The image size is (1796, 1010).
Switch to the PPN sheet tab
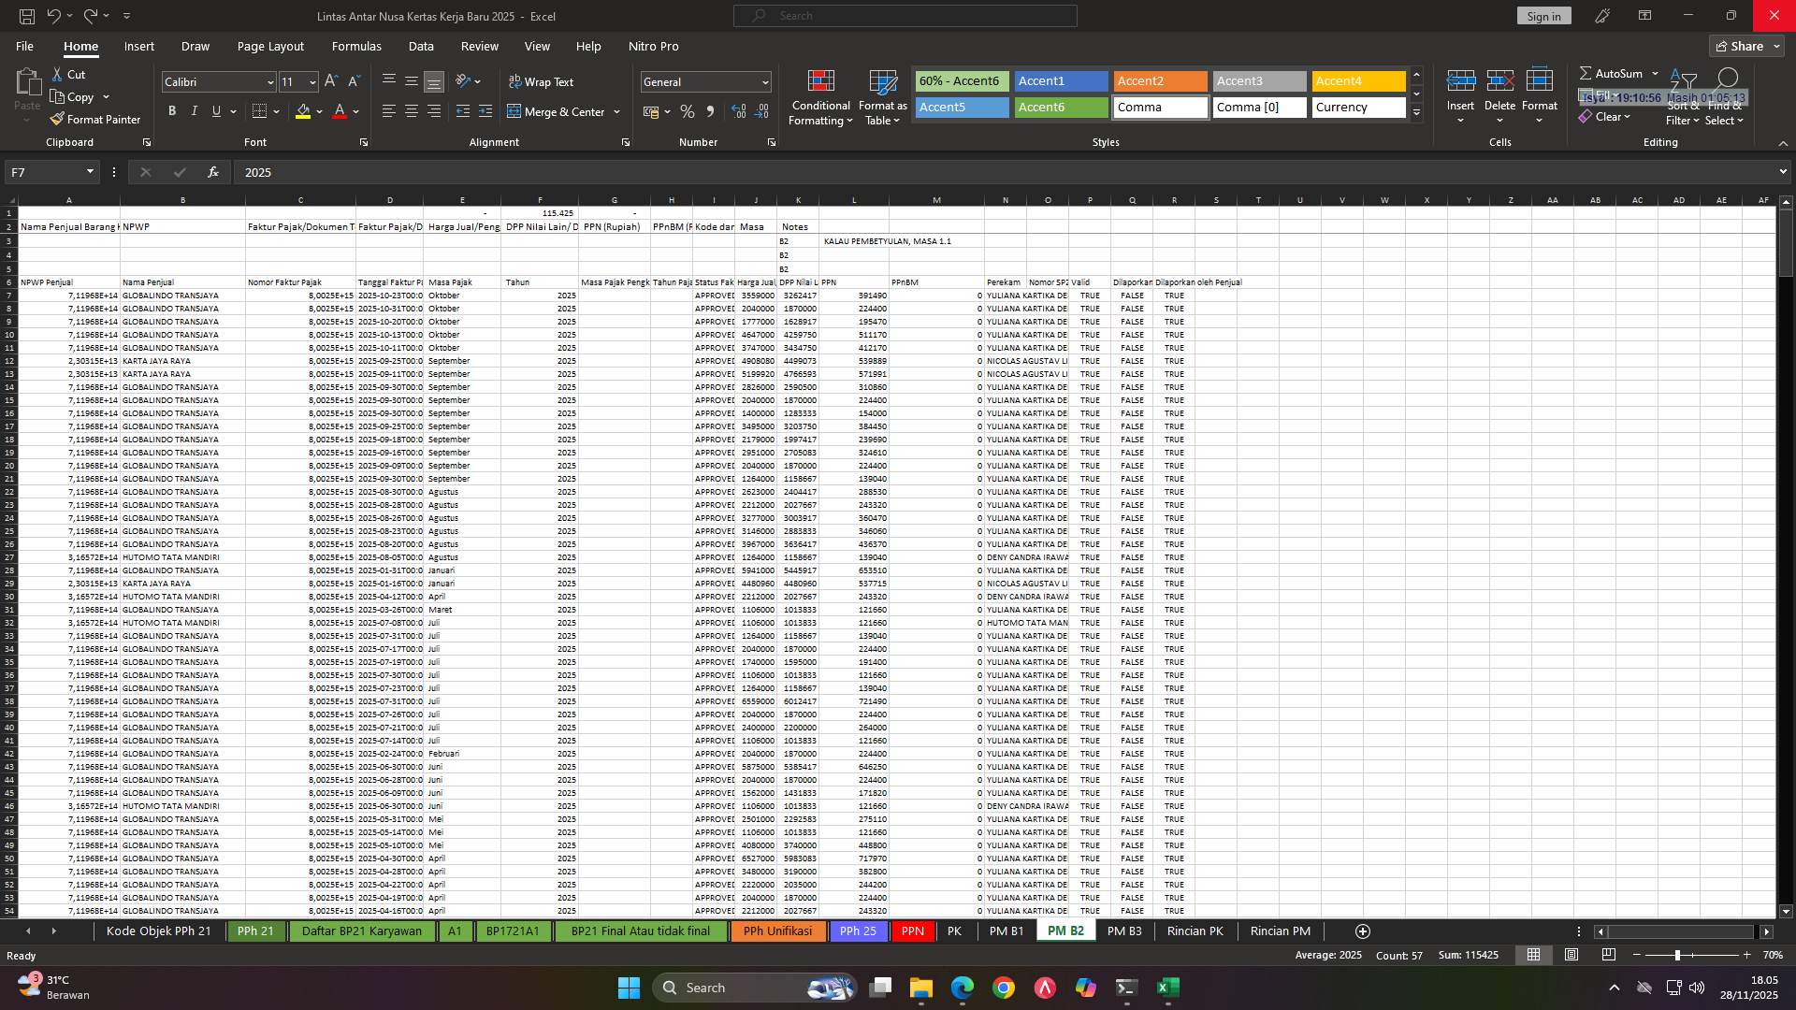(x=913, y=931)
